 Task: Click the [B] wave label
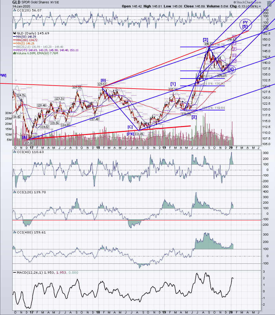point(103,80)
